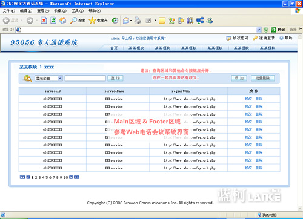Open the 帮助 Help menu in menu bar
The width and height of the screenshot is (303, 219).
[95, 11]
